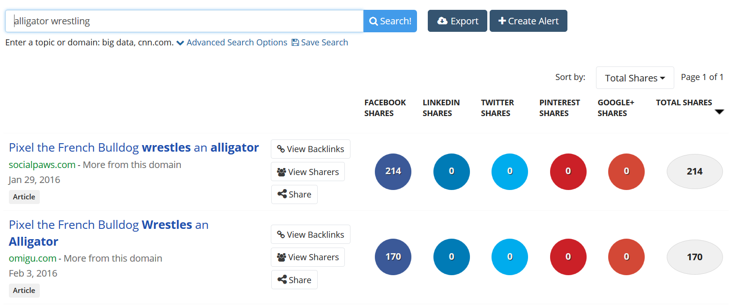Open first article titled Pixel the French Bulldog
Image resolution: width=730 pixels, height=307 pixels.
point(134,148)
